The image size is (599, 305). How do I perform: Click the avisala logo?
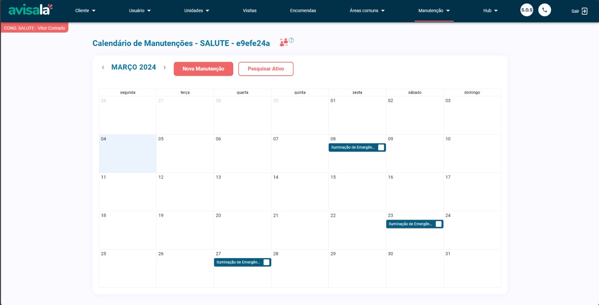point(30,10)
